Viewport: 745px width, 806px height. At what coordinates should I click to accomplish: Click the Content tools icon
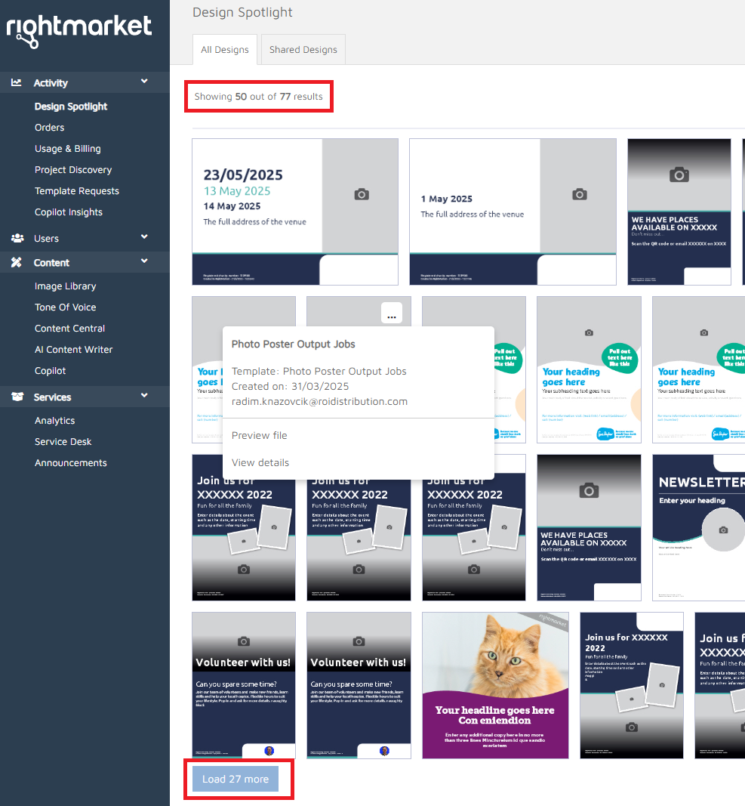pyautogui.click(x=17, y=263)
